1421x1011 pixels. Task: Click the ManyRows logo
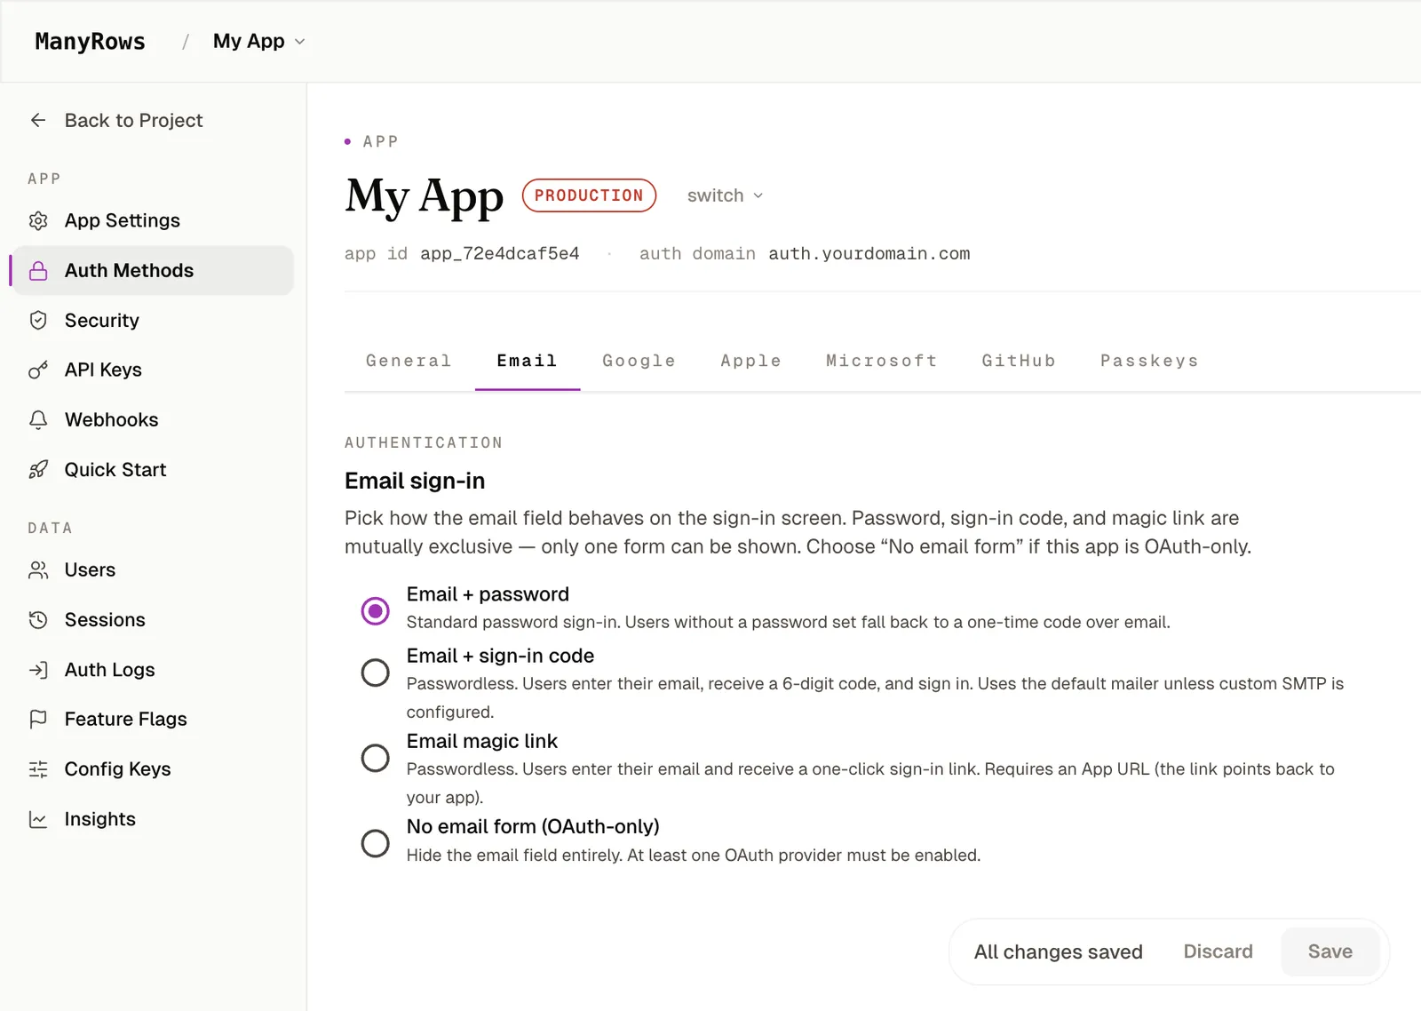tap(90, 42)
